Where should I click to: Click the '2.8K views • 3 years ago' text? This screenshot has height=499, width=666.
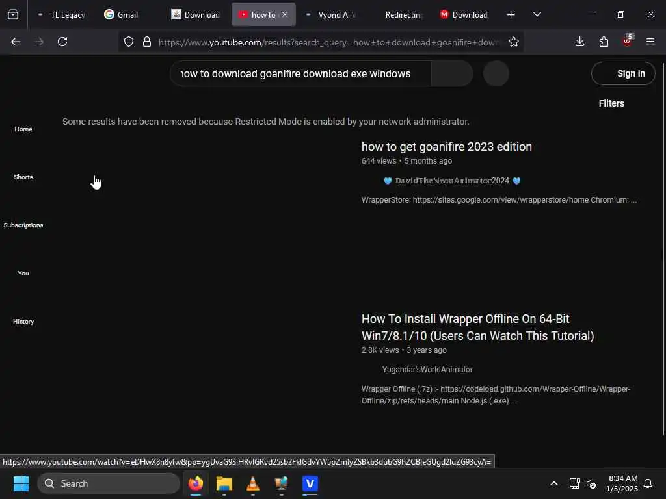[404, 350]
